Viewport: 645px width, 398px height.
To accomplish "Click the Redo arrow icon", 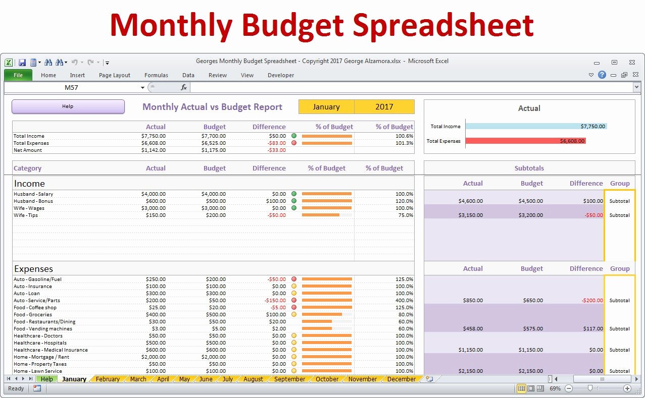I will click(90, 63).
